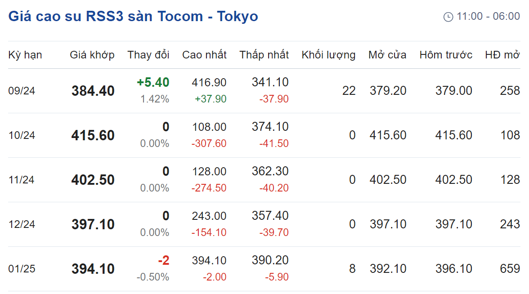Select the 09/24 contract row
Screen dimensions: 529x294
tap(264, 91)
